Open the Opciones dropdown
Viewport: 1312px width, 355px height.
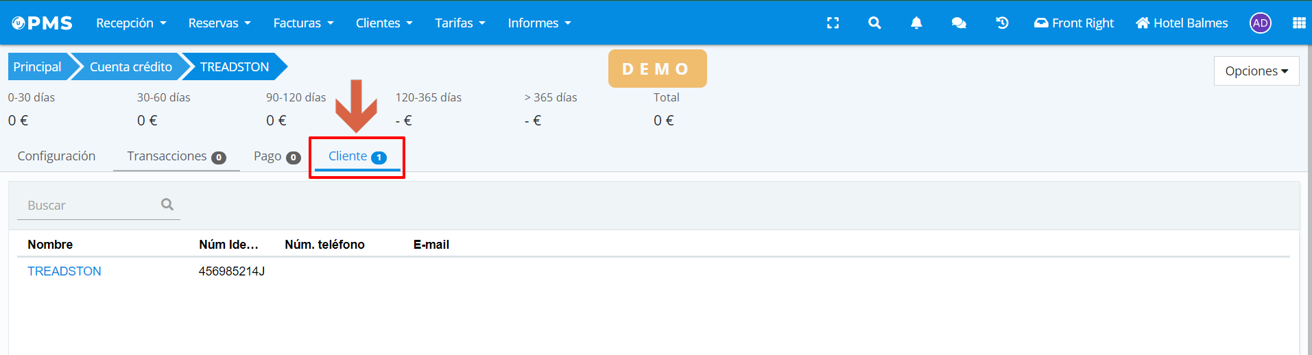click(1256, 71)
